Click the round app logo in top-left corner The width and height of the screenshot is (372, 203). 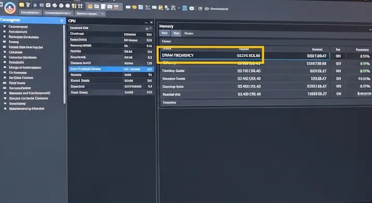pyautogui.click(x=10, y=8)
